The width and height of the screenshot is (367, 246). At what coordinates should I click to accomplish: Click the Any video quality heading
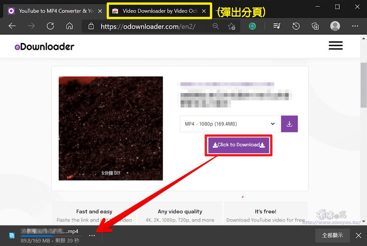coord(180,211)
